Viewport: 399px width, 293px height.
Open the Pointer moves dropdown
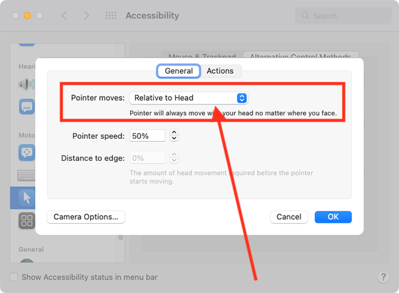pyautogui.click(x=188, y=98)
